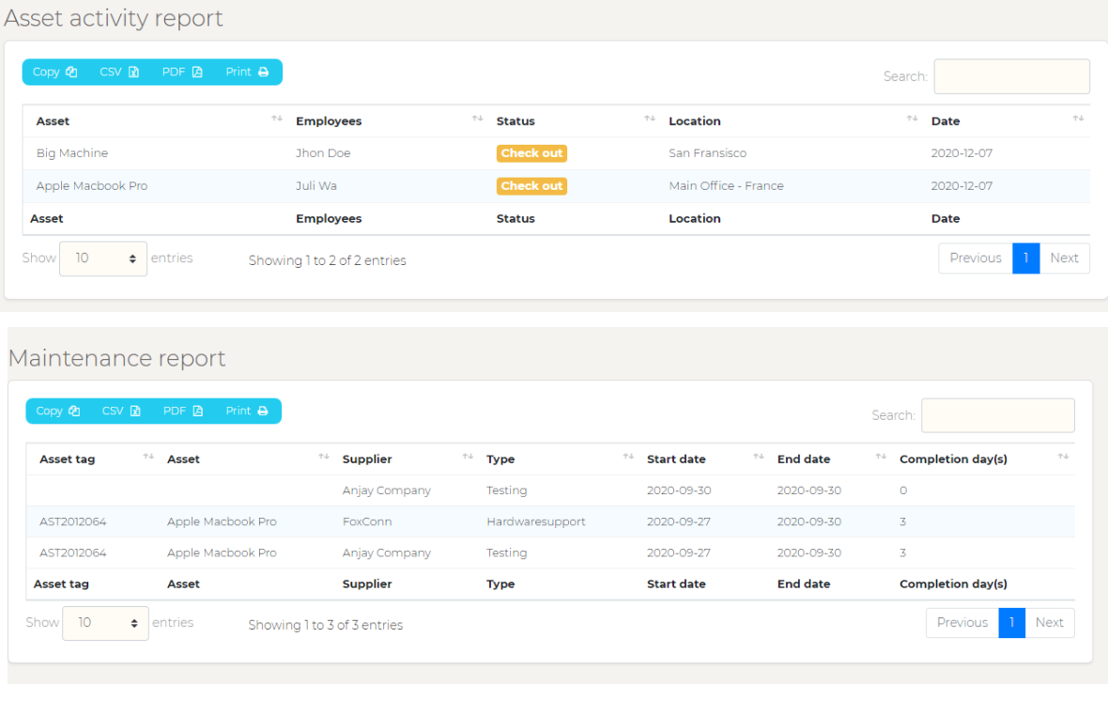Click Next in Asset activity pagination
Image resolution: width=1108 pixels, height=716 pixels.
tap(1064, 258)
